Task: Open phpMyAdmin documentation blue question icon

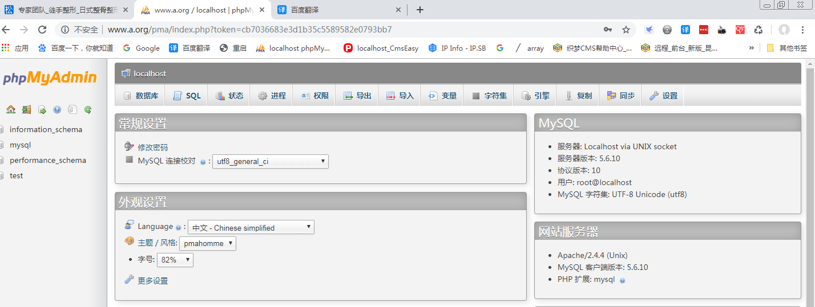Action: (x=57, y=109)
